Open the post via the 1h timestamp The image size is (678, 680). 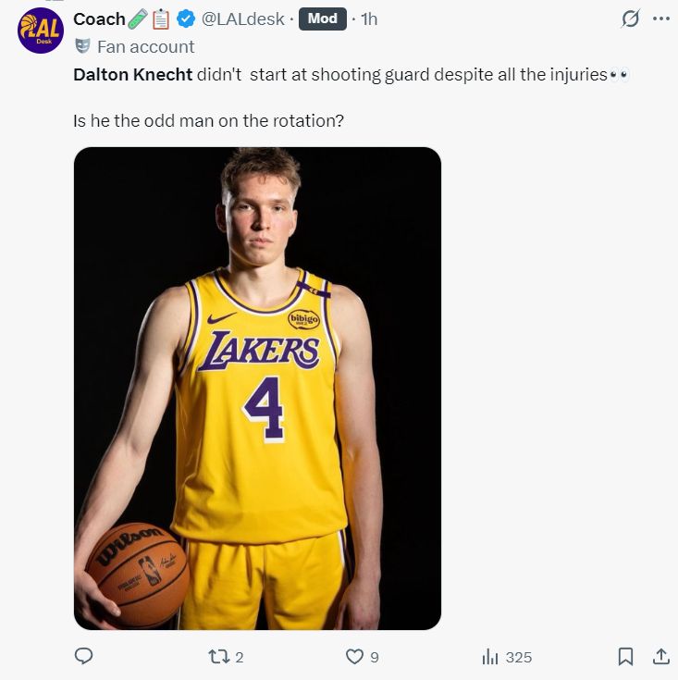369,19
